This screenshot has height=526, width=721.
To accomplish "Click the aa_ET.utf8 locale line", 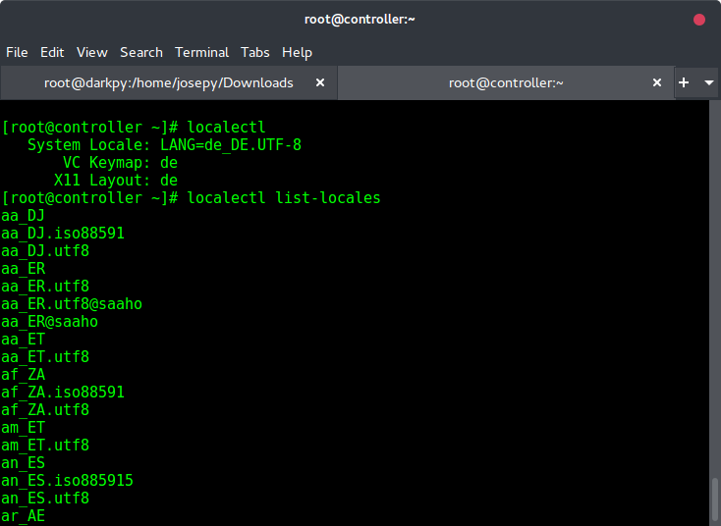I will [45, 357].
